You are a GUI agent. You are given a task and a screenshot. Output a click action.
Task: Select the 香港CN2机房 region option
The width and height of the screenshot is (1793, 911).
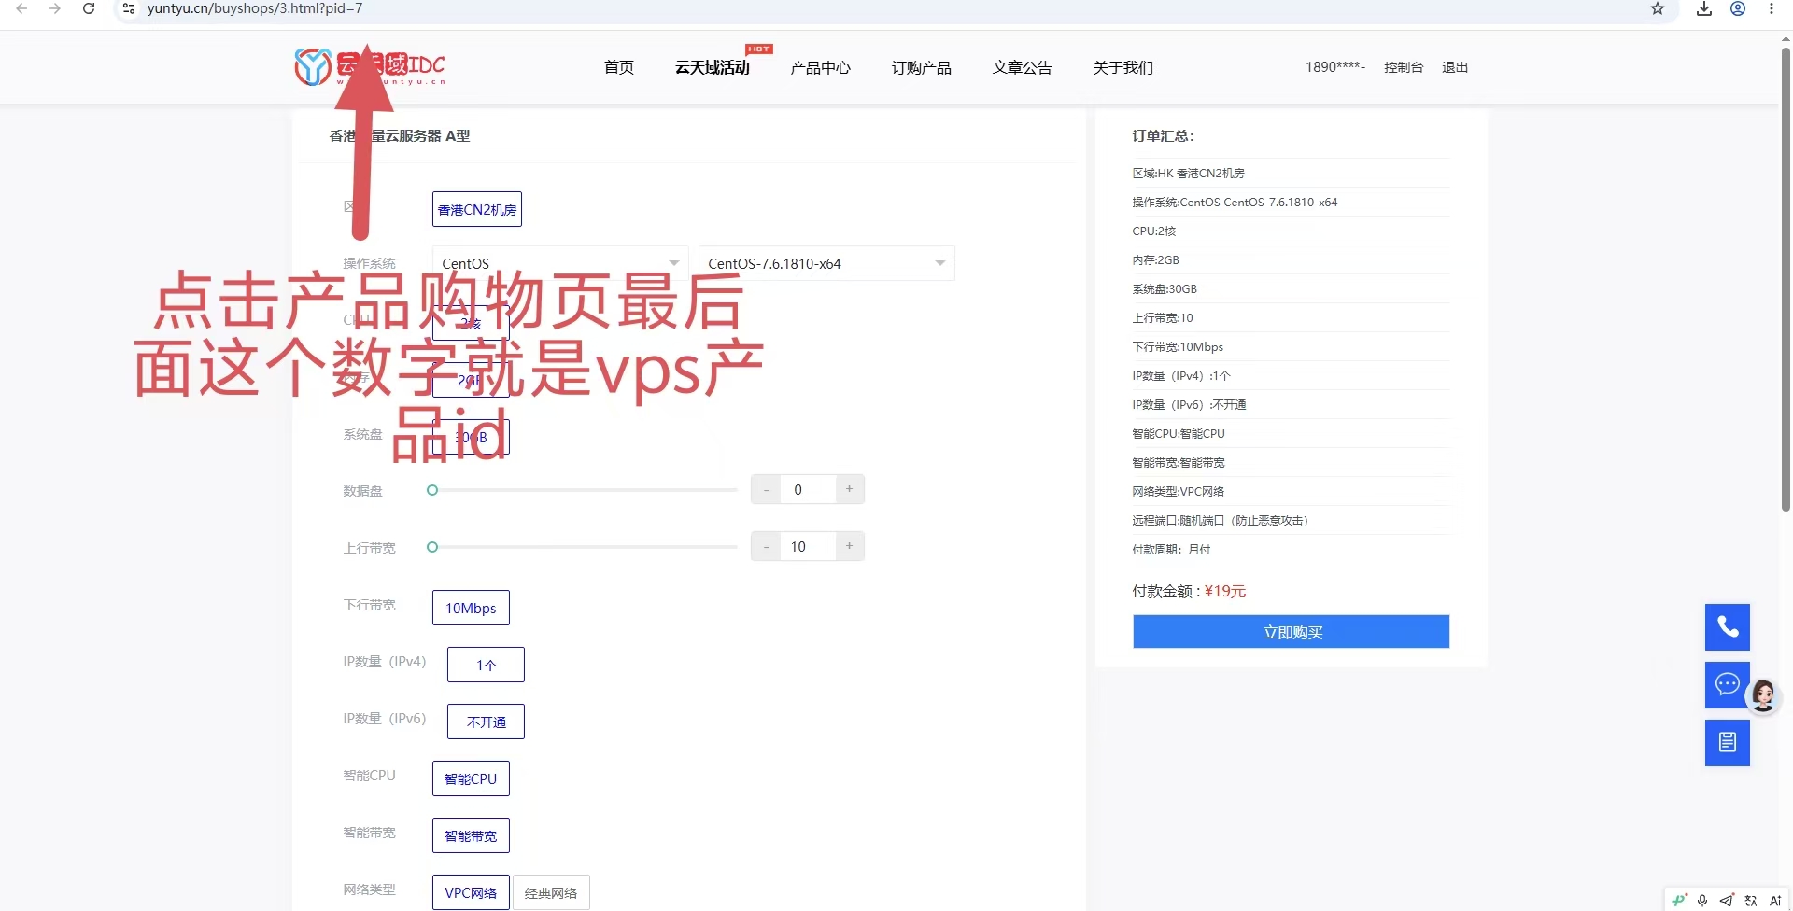pos(477,209)
